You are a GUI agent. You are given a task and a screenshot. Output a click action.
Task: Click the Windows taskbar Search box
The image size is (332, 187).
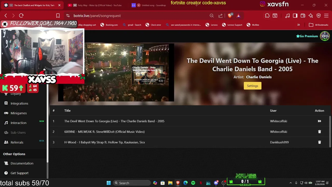coord(132,183)
